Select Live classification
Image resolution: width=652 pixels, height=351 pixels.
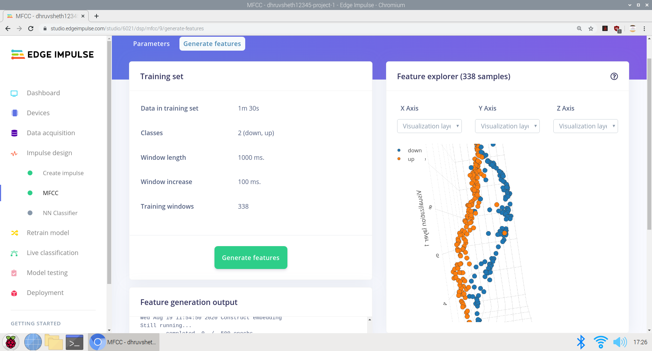click(52, 253)
